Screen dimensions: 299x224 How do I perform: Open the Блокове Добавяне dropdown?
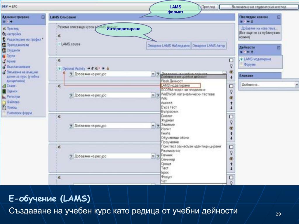pos(270,84)
